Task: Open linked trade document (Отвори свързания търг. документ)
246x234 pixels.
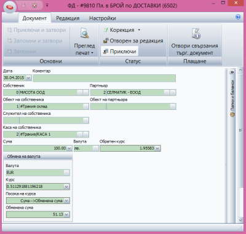Action: pyautogui.click(x=194, y=42)
